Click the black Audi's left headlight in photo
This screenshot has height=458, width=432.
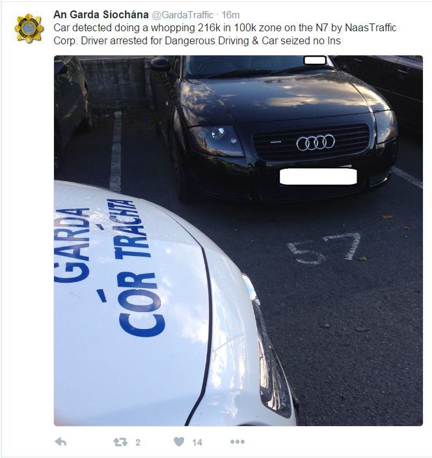click(217, 140)
